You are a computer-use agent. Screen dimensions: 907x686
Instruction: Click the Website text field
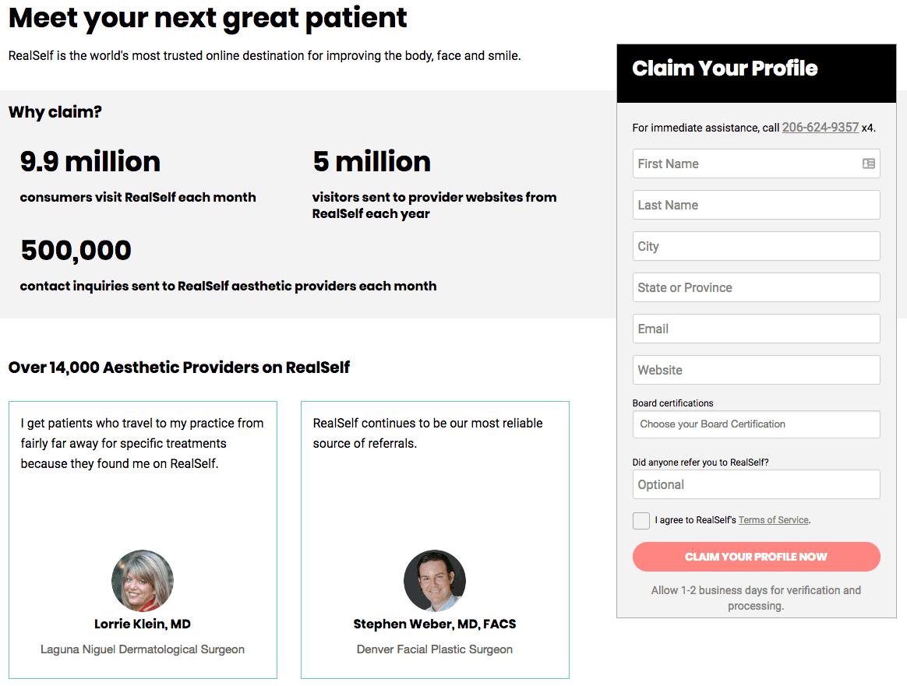[756, 370]
